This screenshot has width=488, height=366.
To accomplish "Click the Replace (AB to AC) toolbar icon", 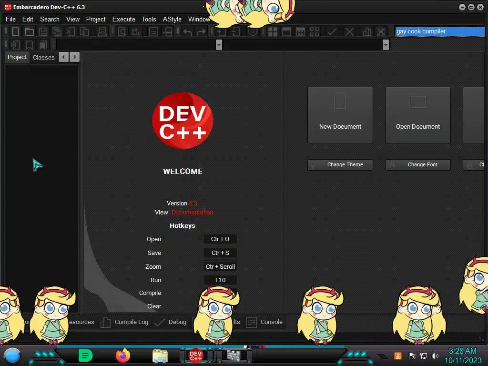I will tap(136, 31).
